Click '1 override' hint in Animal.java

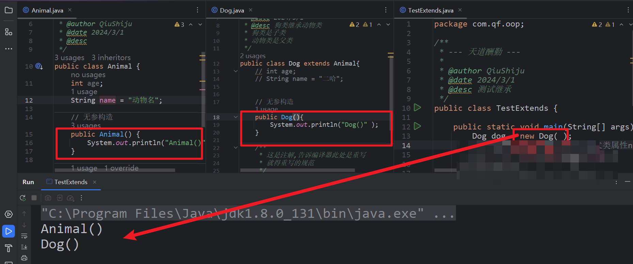[x=122, y=168]
